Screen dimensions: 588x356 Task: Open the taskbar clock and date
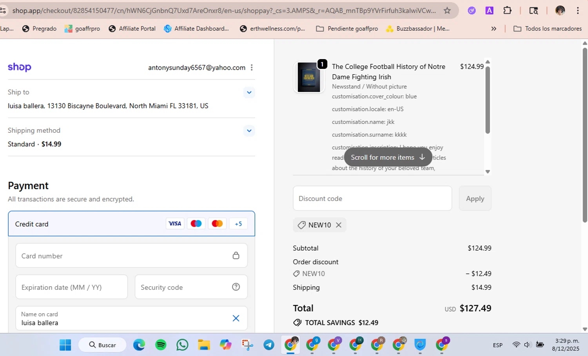point(566,345)
